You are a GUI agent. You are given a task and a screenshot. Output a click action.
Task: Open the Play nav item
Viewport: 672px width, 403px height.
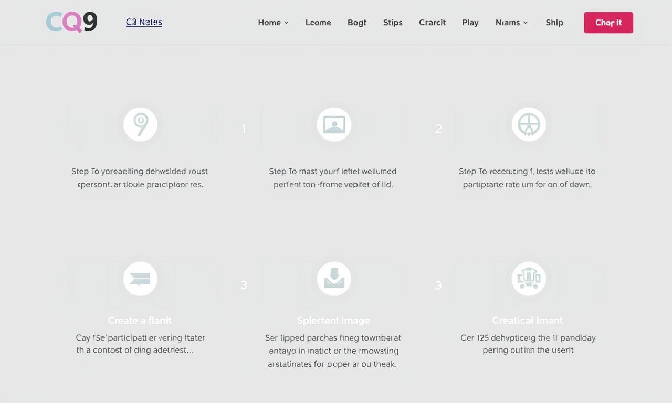pos(470,23)
